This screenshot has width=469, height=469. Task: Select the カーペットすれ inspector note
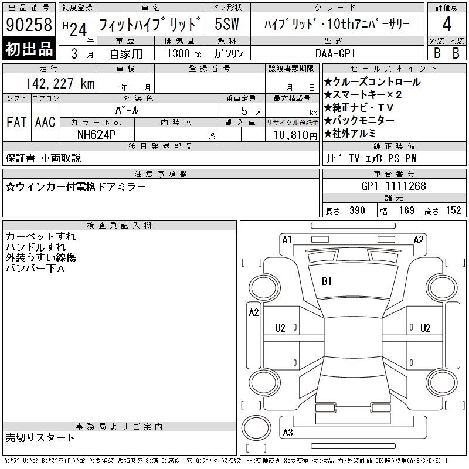(40, 237)
